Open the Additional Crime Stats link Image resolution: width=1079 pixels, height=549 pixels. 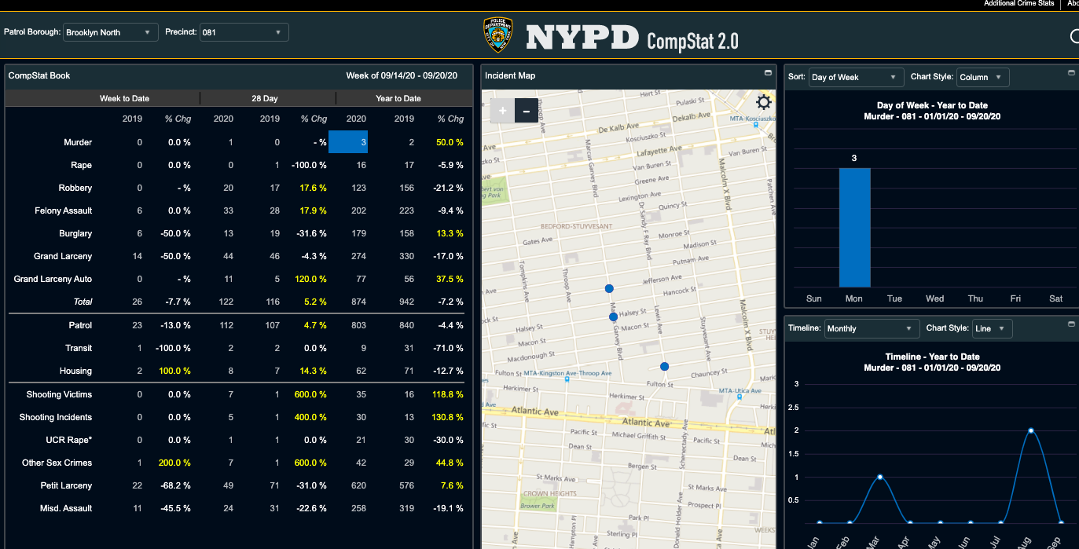point(1019,4)
